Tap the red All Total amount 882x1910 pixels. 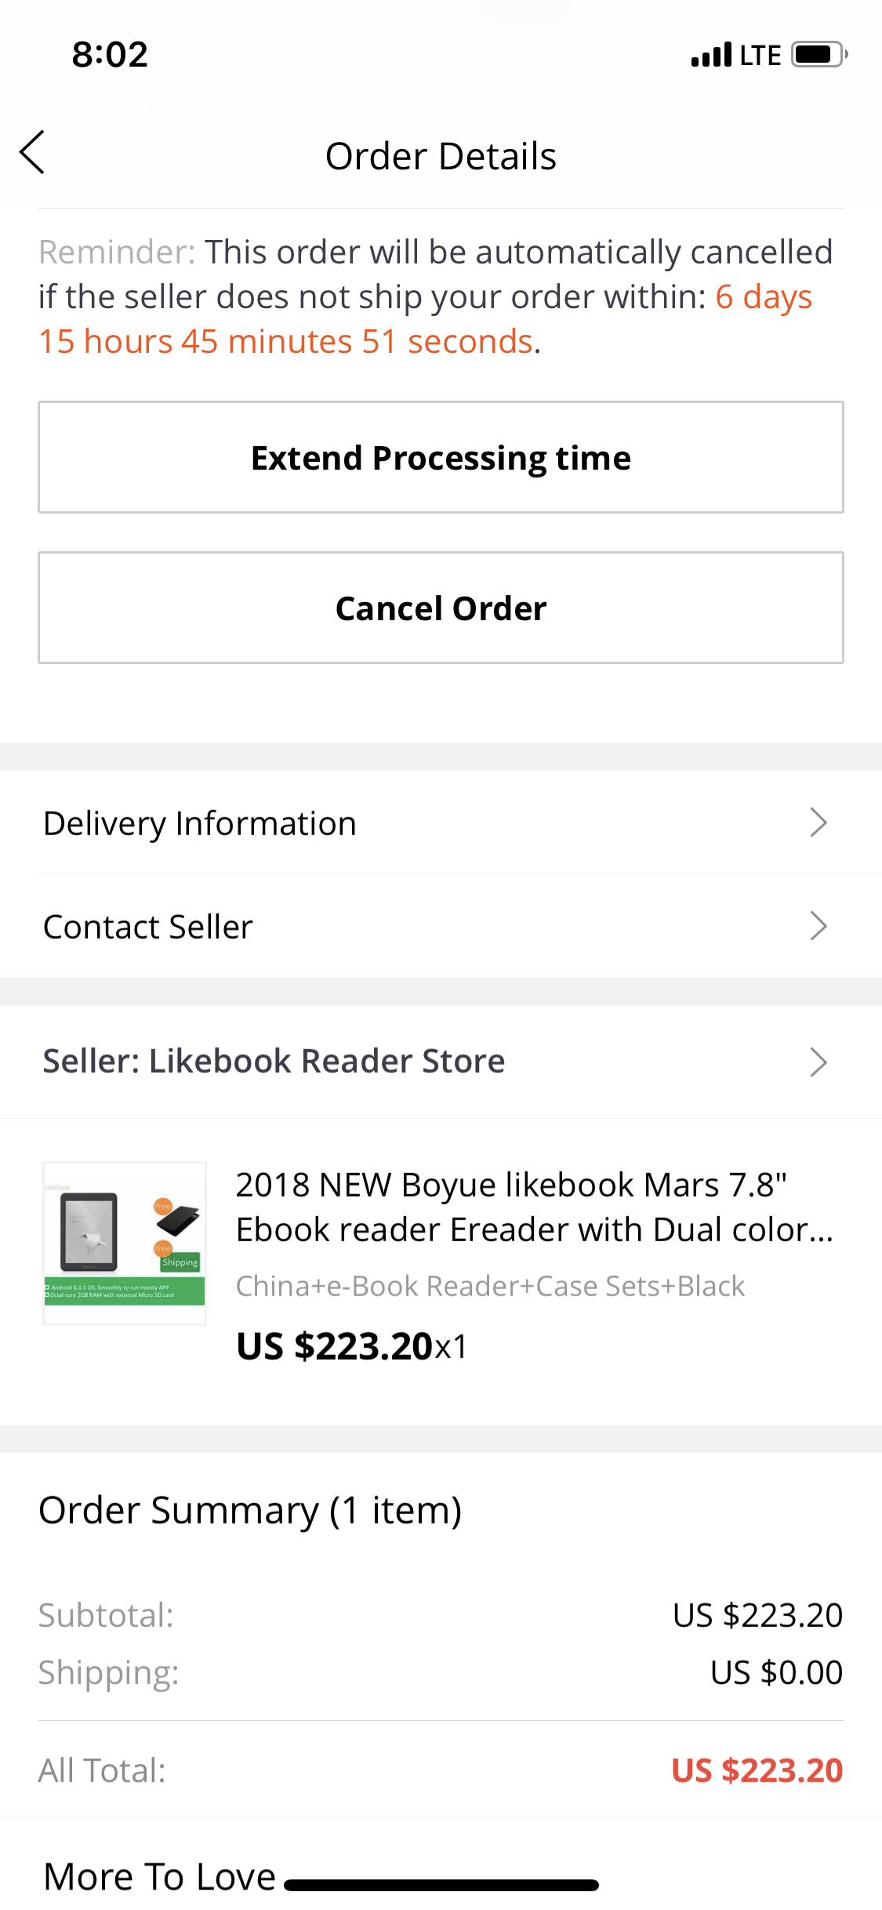click(x=757, y=1770)
